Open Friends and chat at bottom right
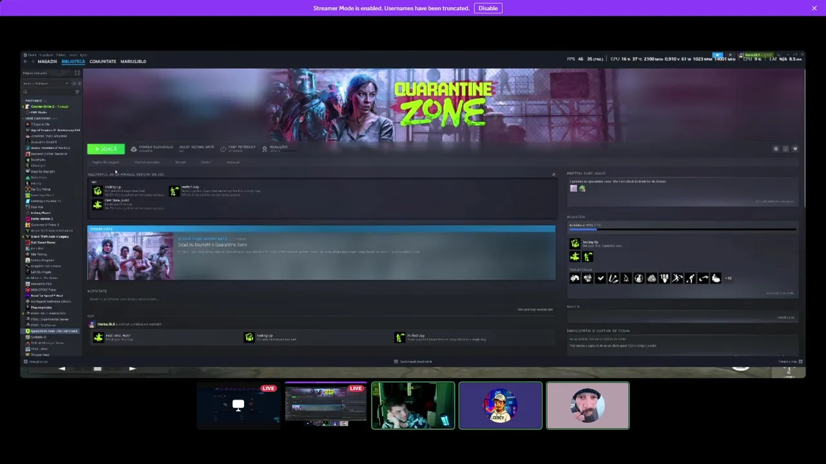Viewport: 826px width, 464px height. [x=790, y=362]
